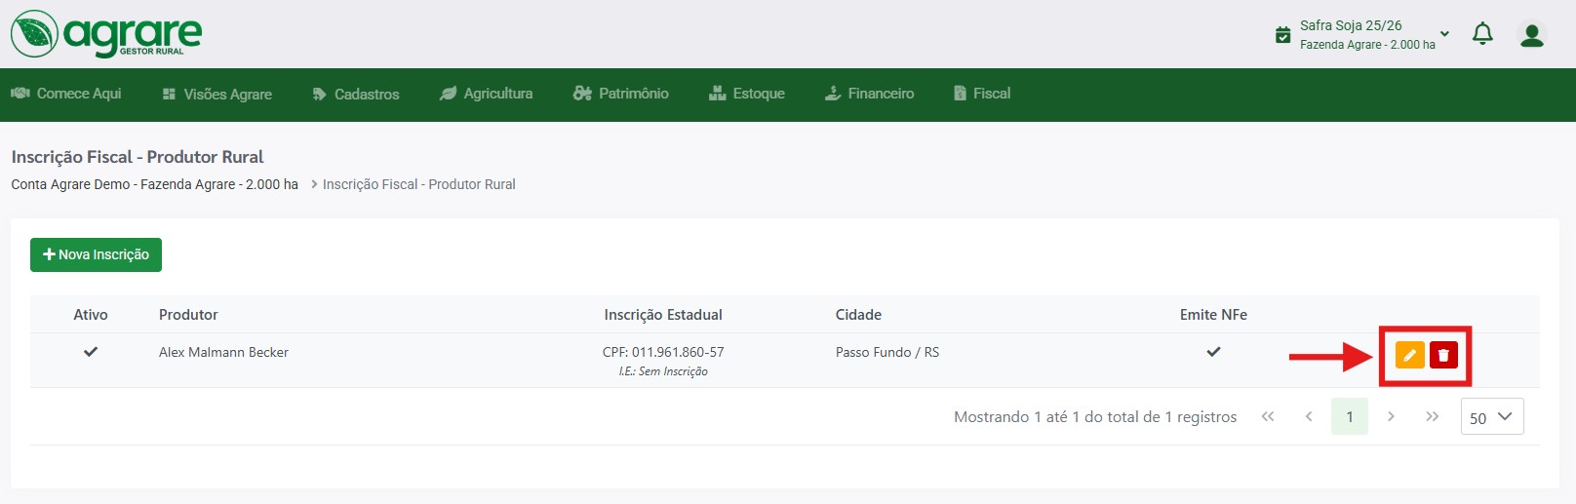Select page 1 in pagination
The image size is (1576, 504).
[x=1350, y=416]
